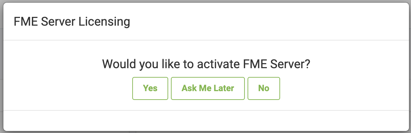Answer No to the activation prompt

[x=264, y=88]
